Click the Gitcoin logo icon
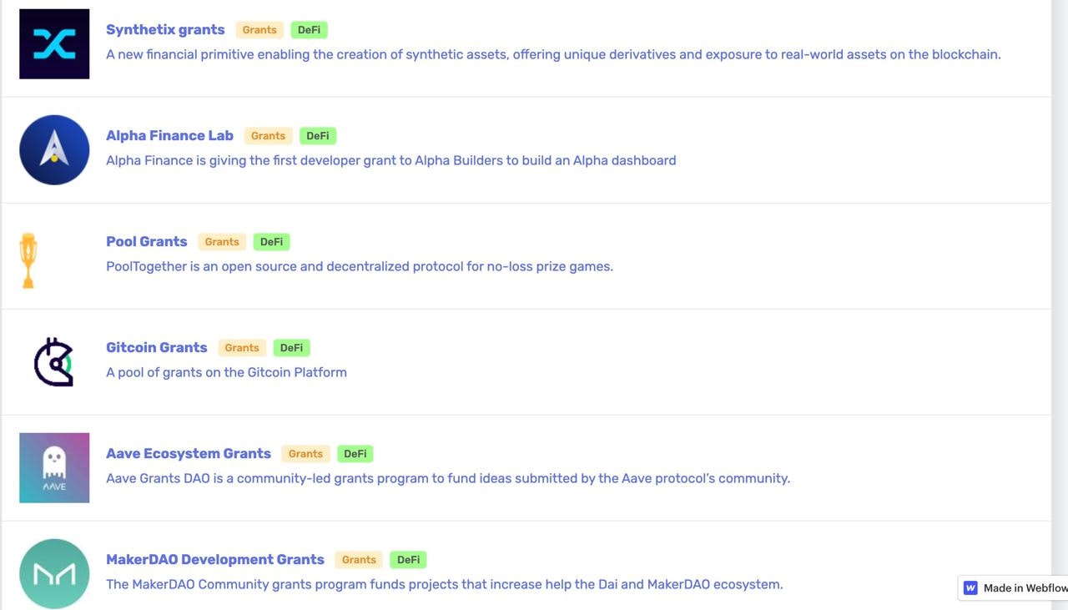 click(x=54, y=361)
